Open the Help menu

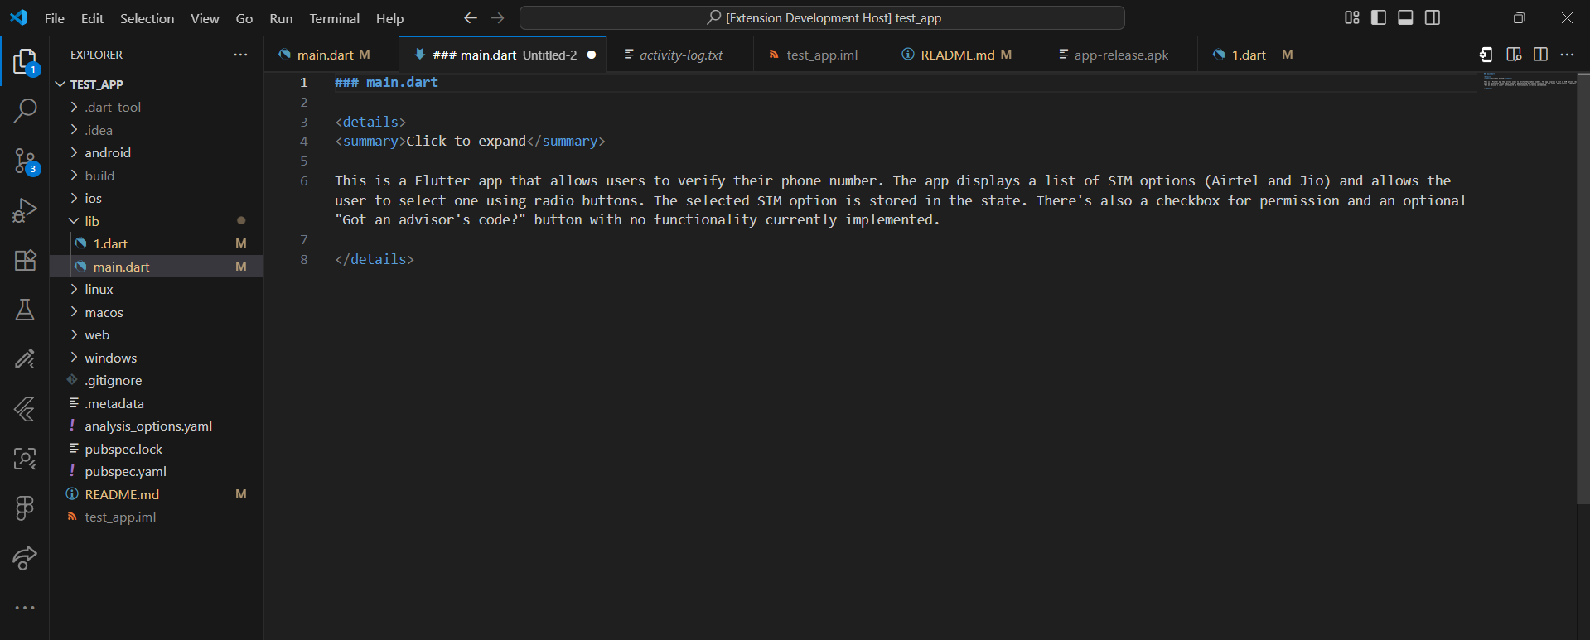389,18
